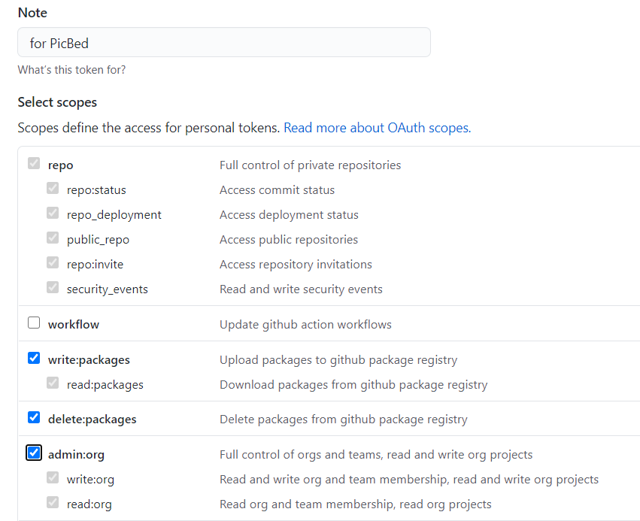
Task: Click the Note input field
Action: pyautogui.click(x=223, y=42)
